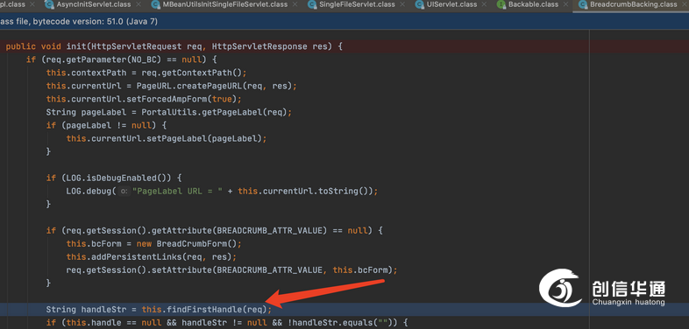The image size is (689, 329).
Task: Click the BreadcrumbBacking.class class icon
Action: pyautogui.click(x=583, y=5)
